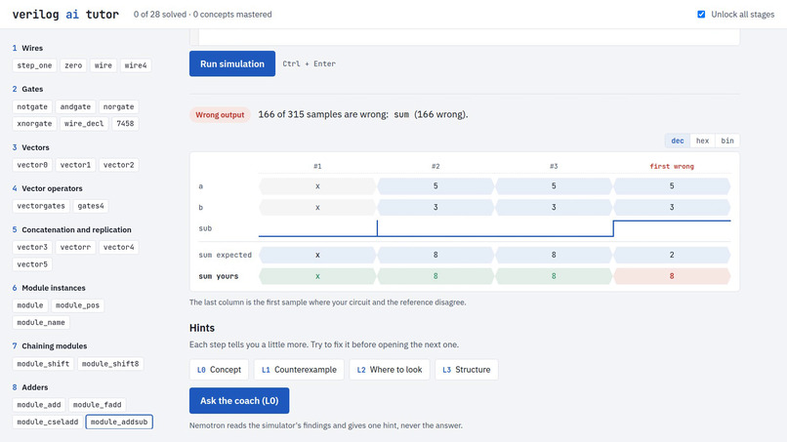Open the module problem chip

pyautogui.click(x=30, y=305)
